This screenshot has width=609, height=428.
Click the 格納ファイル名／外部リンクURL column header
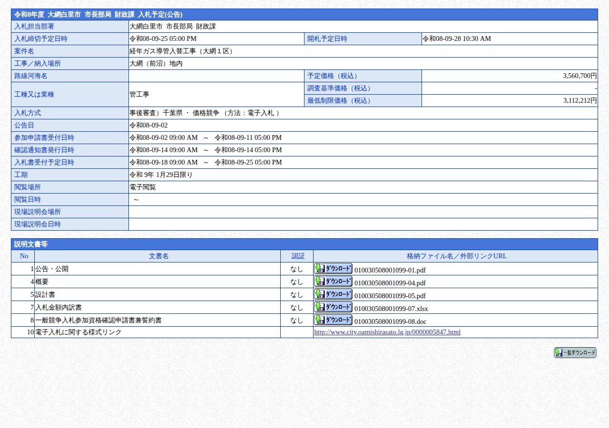[455, 256]
